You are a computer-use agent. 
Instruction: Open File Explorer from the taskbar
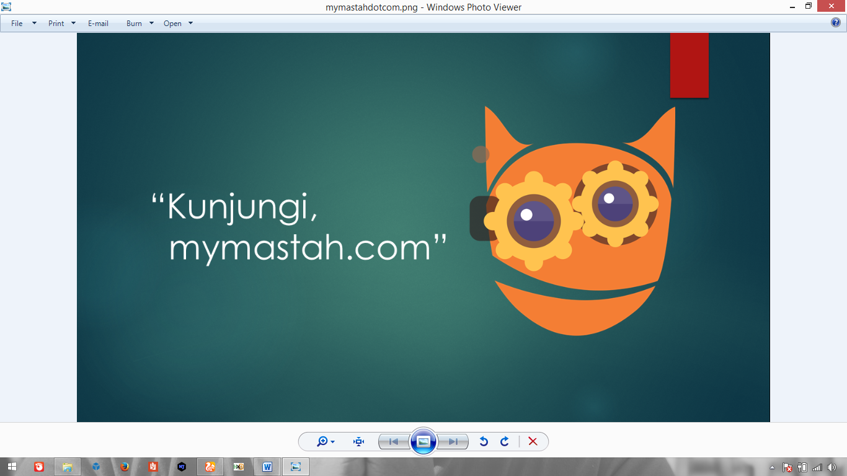(67, 467)
